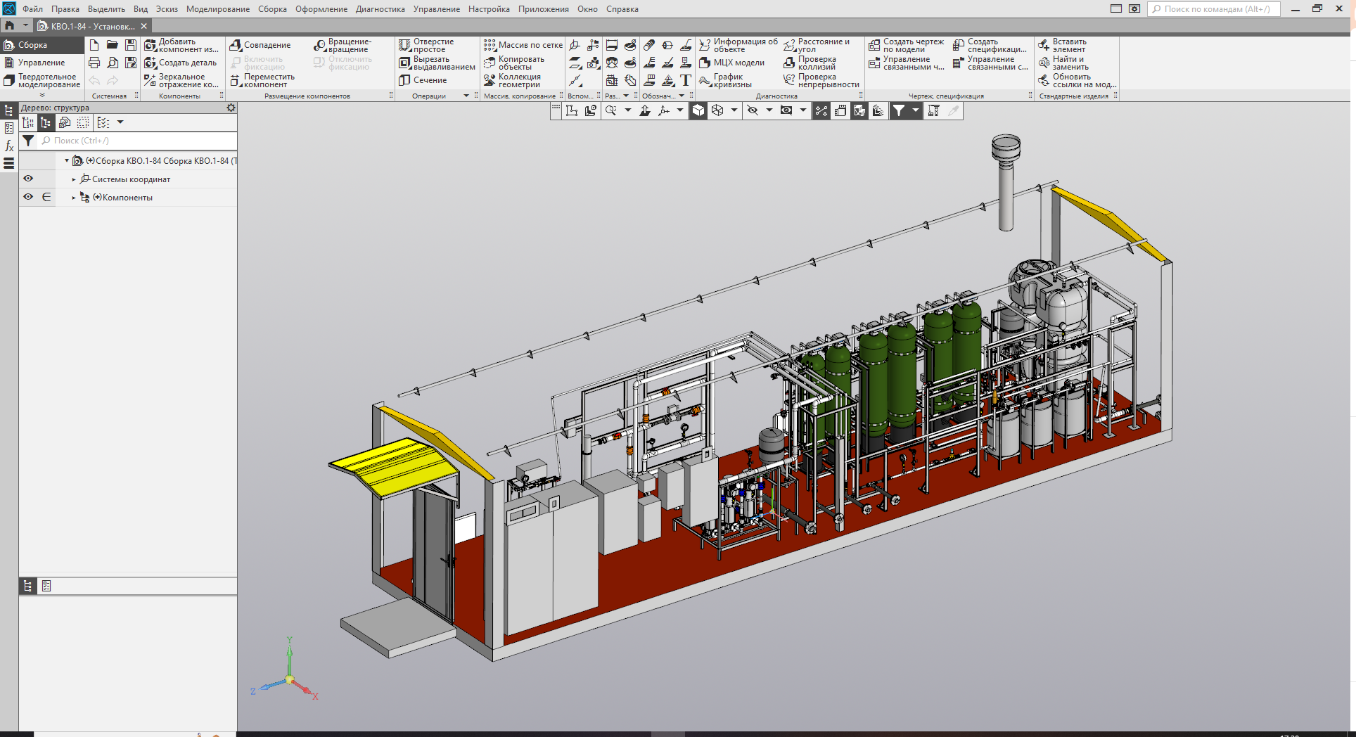Toggle visibility of Системы координат
1356x737 pixels.
[x=28, y=179]
